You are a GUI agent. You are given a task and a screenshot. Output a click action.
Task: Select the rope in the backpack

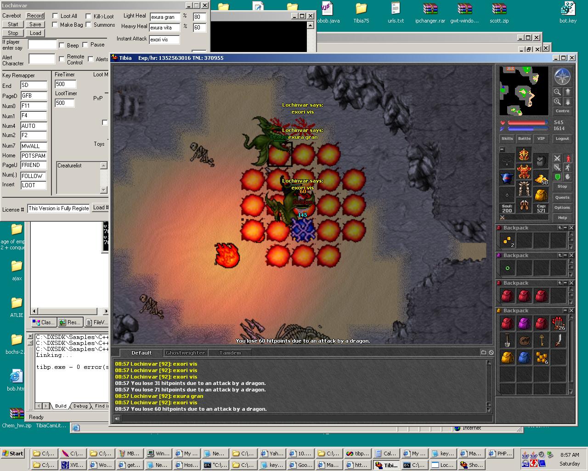(x=524, y=341)
